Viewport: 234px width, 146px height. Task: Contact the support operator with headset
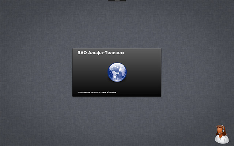click(222, 134)
